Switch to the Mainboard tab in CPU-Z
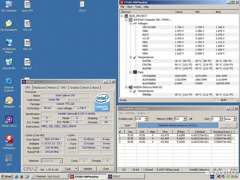The image size is (240, 180). coord(40,88)
